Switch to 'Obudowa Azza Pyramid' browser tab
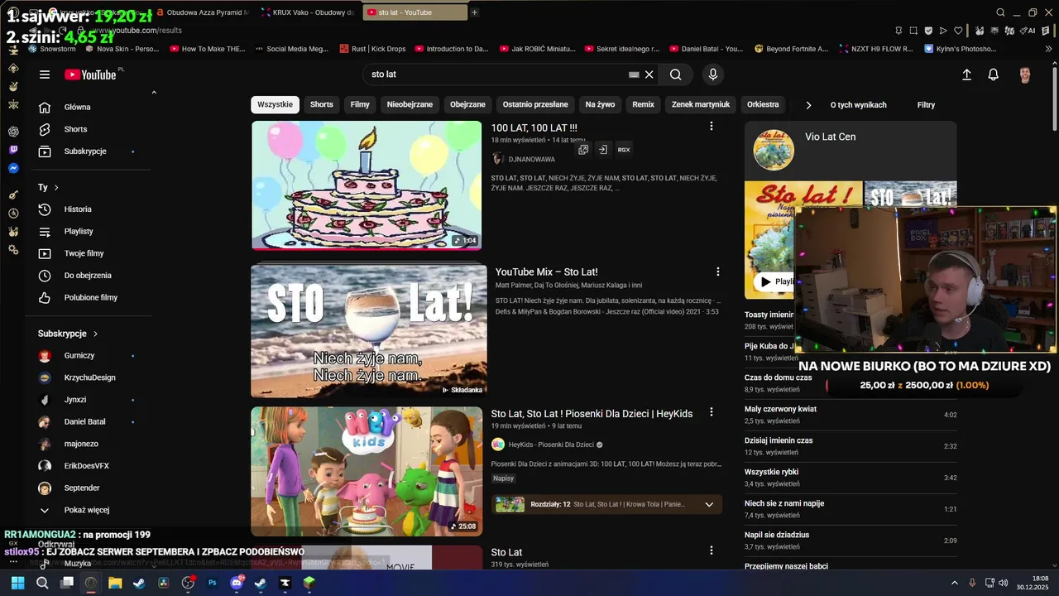 [x=201, y=12]
